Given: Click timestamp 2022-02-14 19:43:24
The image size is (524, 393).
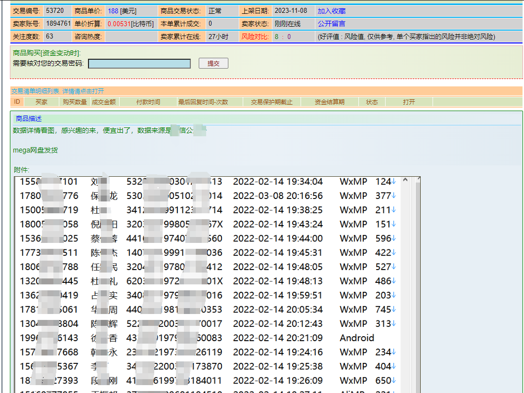Looking at the screenshot, I should [278, 224].
